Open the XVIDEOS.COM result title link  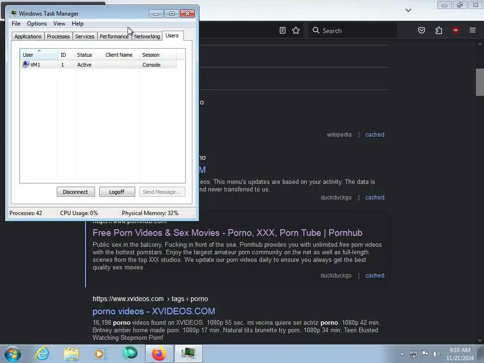154,311
